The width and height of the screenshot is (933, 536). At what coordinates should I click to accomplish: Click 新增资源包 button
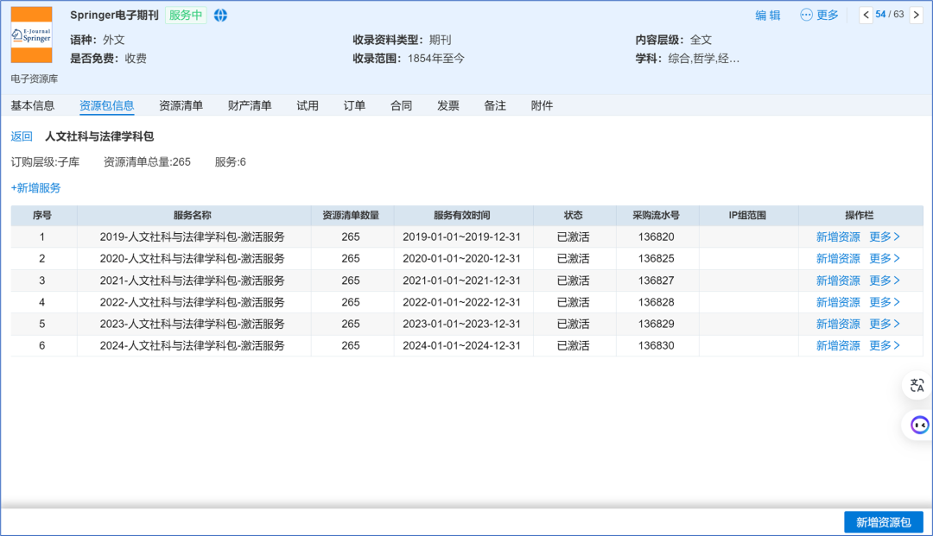coord(884,522)
